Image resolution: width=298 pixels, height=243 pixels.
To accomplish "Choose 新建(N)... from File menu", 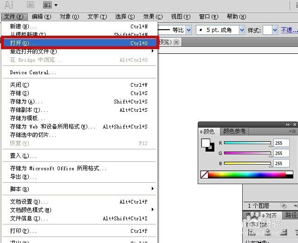I will (79, 26).
